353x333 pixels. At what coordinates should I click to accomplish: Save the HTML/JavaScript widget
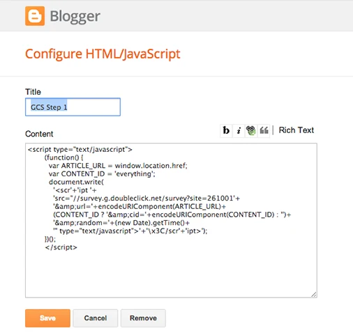pyautogui.click(x=47, y=318)
